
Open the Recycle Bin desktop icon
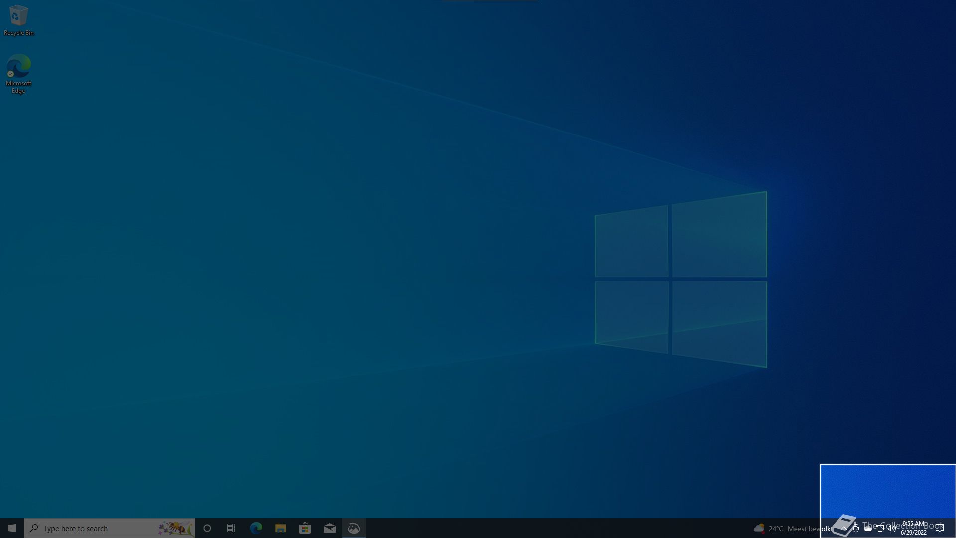(19, 20)
